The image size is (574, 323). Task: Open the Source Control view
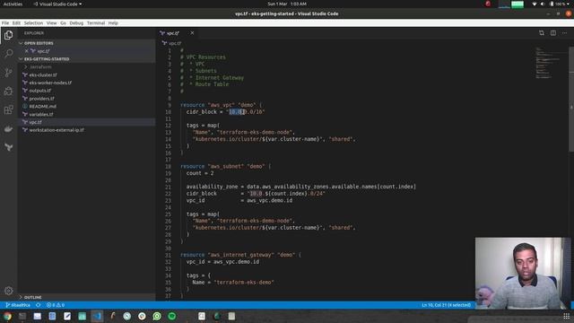8,73
